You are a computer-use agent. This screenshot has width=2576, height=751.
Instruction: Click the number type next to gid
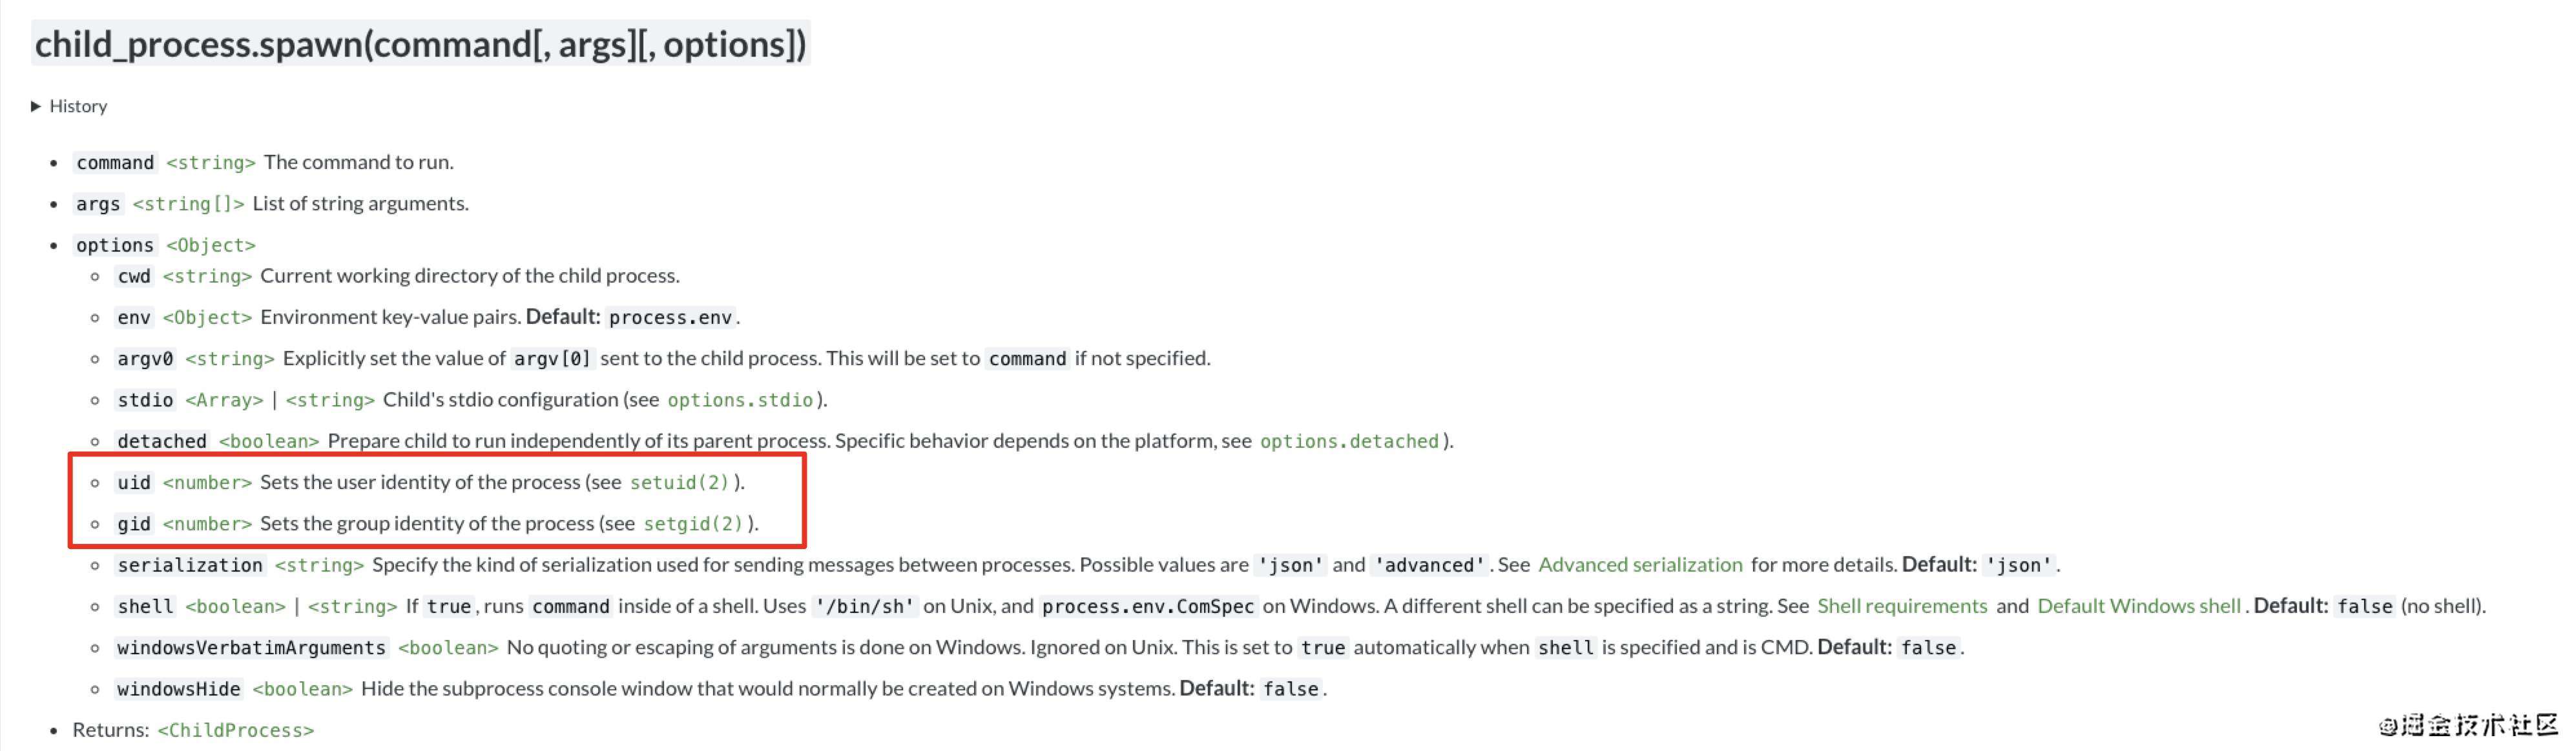coord(207,525)
